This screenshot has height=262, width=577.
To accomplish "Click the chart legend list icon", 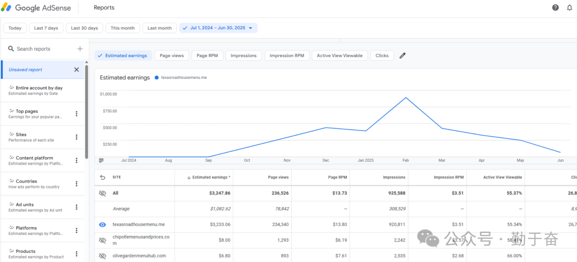I will click(101, 160).
